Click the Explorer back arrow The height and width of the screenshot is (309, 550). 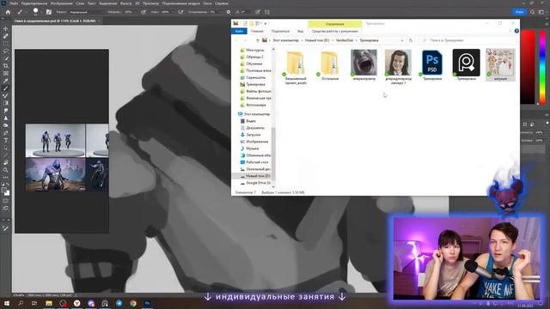tap(236, 40)
